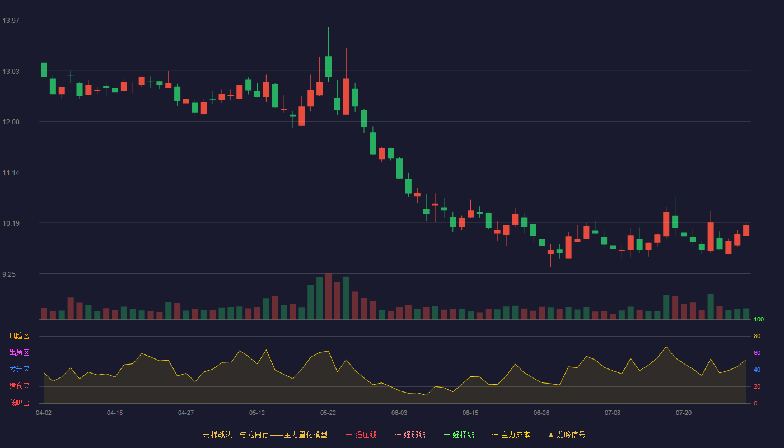Pick the 04-02 date label
The image size is (784, 448).
coord(44,413)
